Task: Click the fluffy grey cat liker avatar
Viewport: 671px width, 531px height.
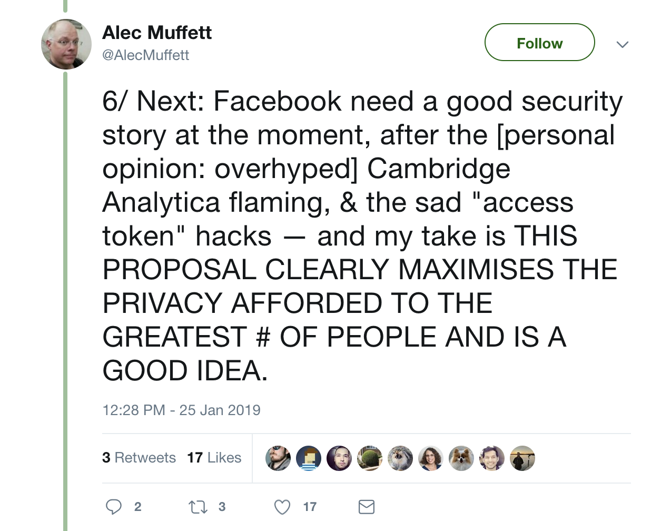Action: point(400,458)
